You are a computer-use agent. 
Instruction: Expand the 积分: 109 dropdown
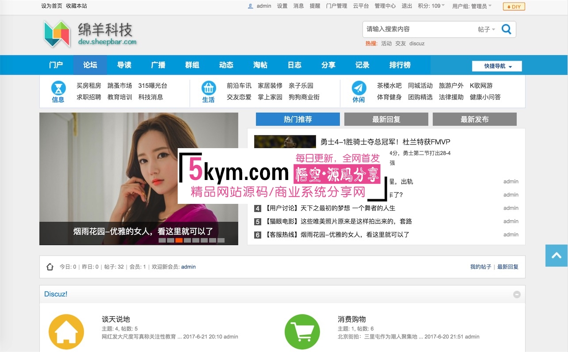pyautogui.click(x=431, y=6)
